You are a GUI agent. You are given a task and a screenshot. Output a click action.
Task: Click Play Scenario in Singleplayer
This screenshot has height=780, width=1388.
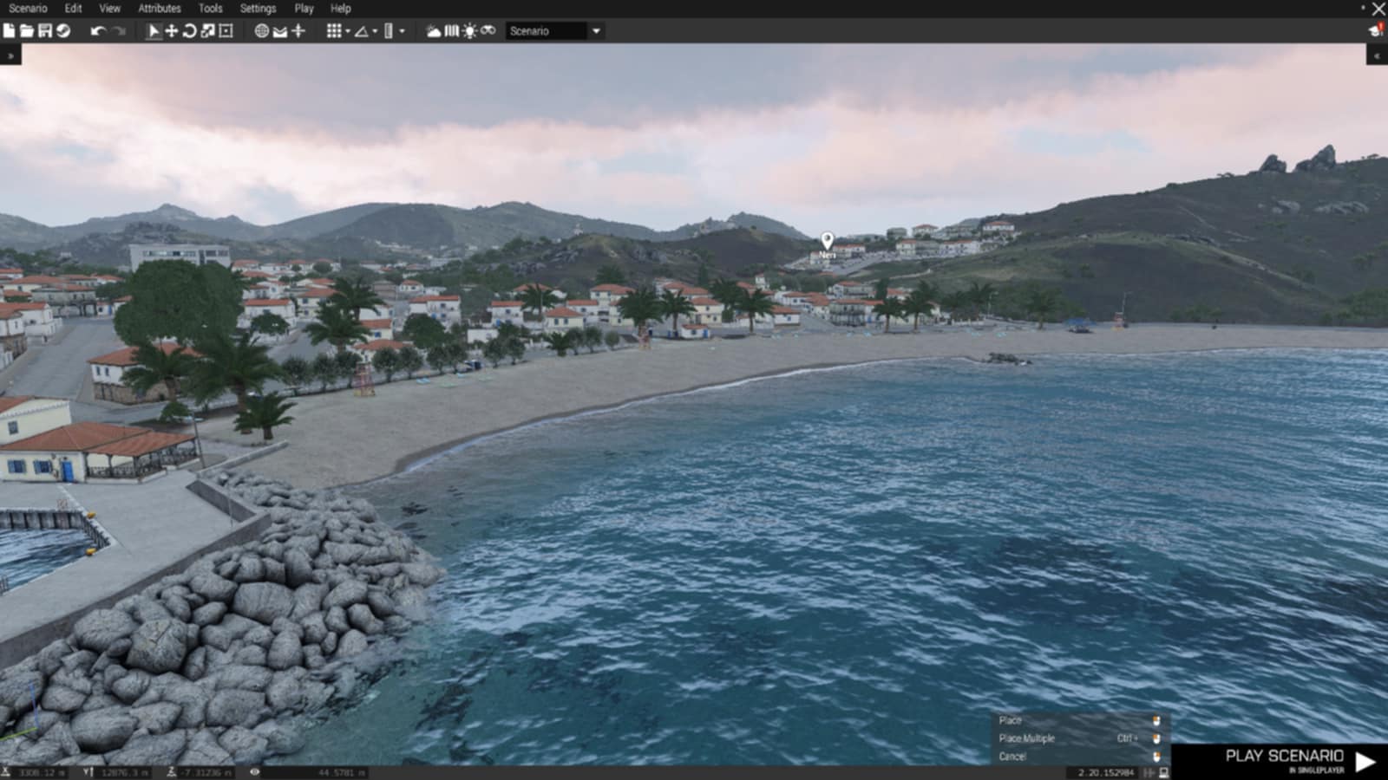(1298, 759)
